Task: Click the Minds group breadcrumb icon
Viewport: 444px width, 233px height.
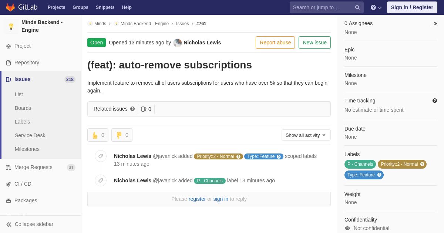Action: point(90,24)
